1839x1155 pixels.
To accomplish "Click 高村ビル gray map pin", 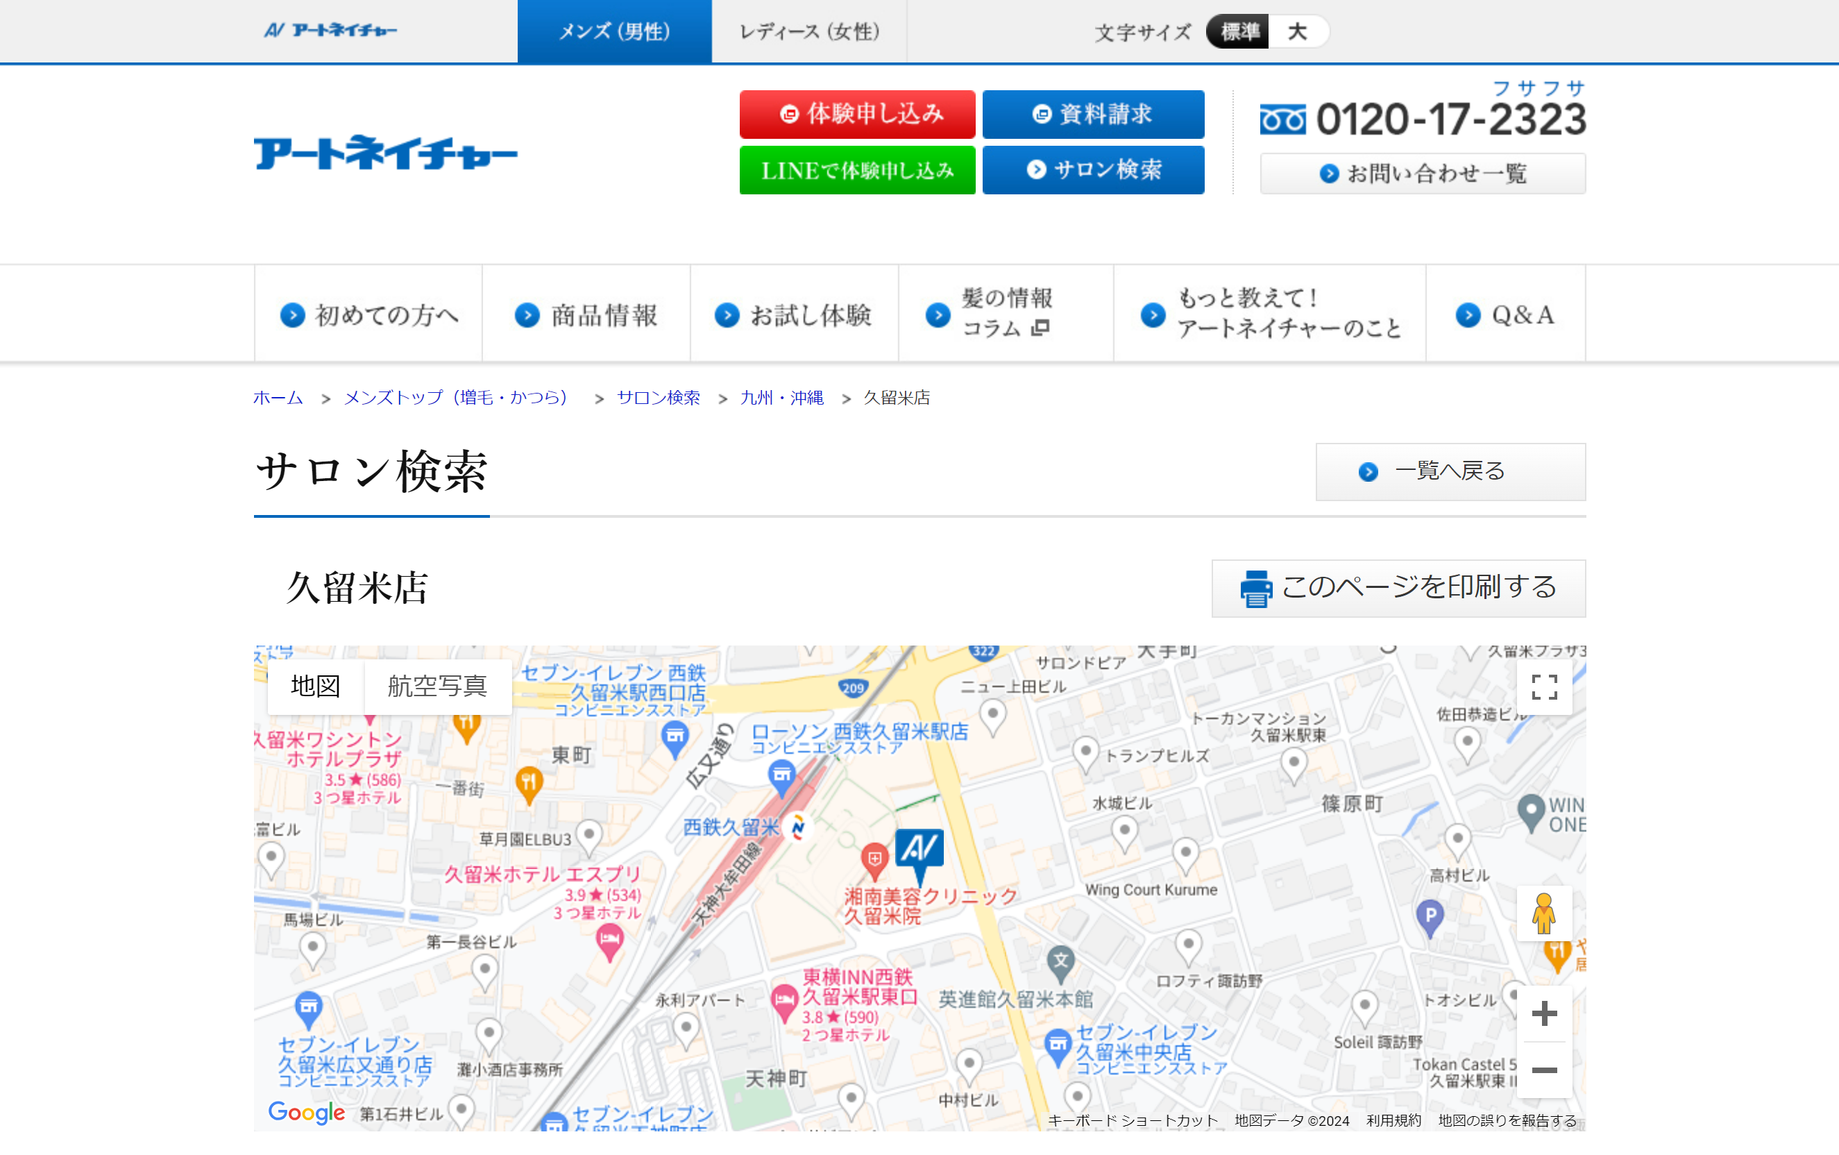I will coord(1457,842).
